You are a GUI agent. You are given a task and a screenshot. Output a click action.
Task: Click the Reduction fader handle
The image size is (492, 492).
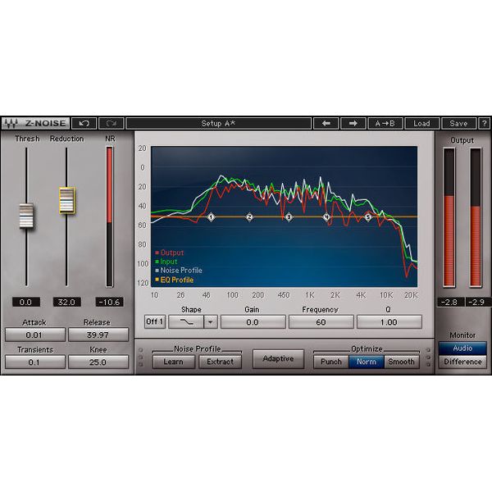[66, 199]
